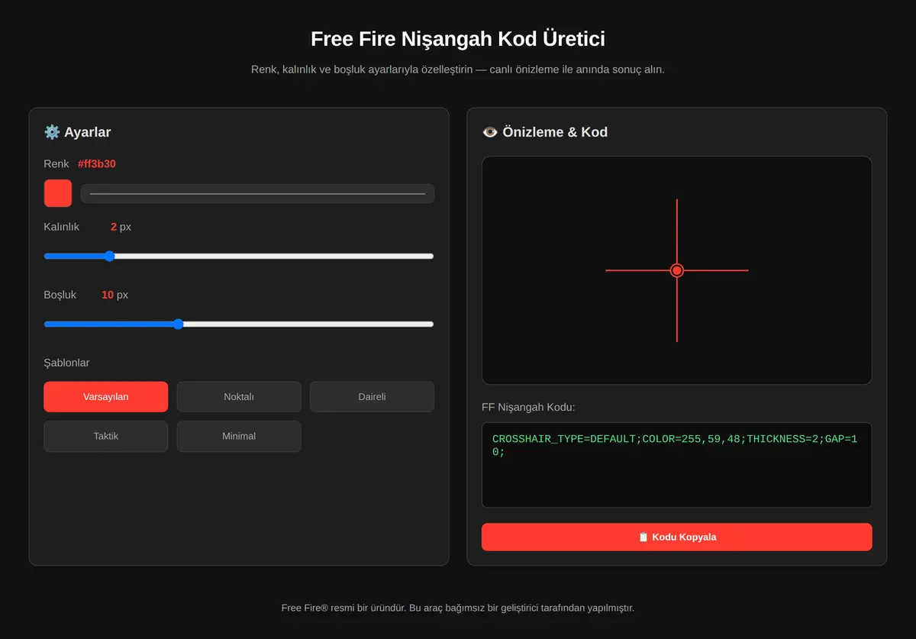Viewport: 916px width, 639px height.
Task: Click the footer disclaimer text
Action: [x=458, y=608]
